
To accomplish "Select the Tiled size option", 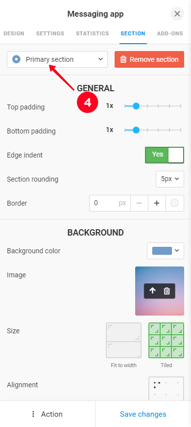I will (167, 341).
